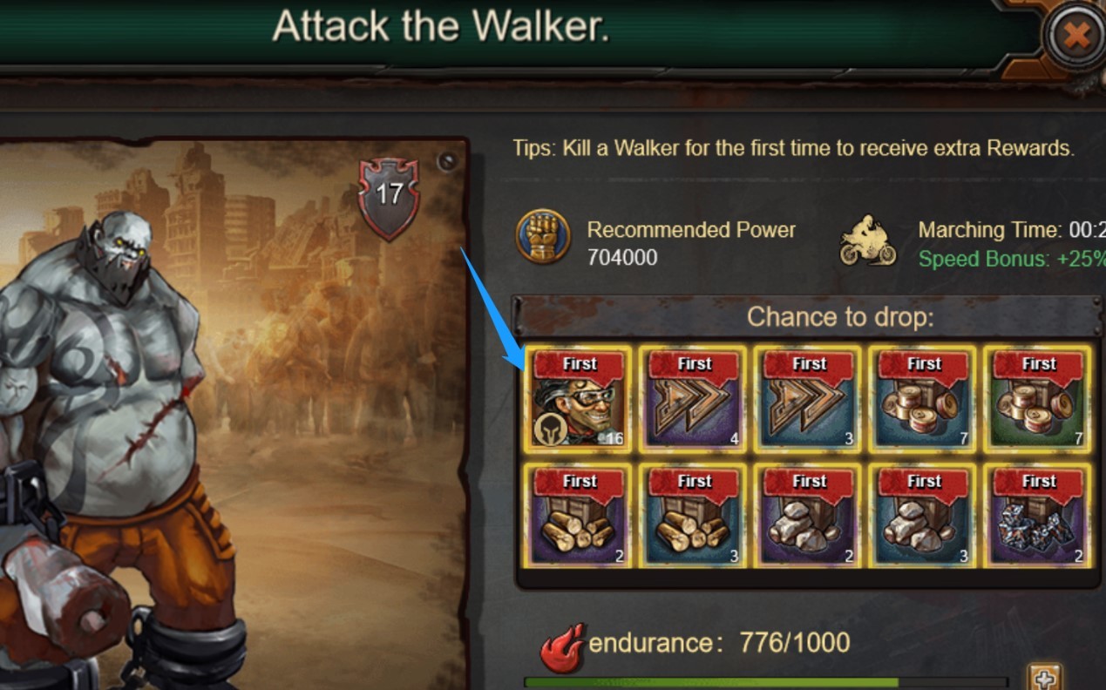Click the red flame endurance icon
Screen dimensions: 1106x690
[562, 648]
